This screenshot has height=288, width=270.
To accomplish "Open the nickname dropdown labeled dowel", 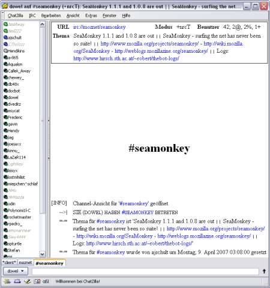I will pos(15,271).
